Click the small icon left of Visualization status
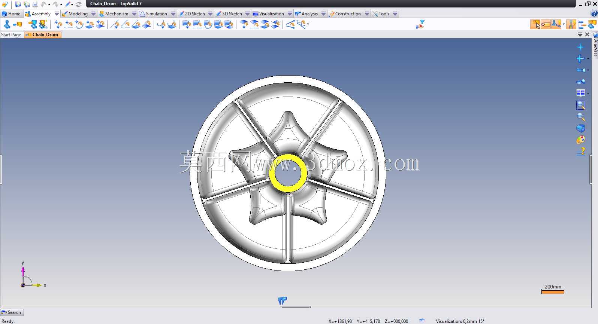The image size is (598, 324). click(x=422, y=321)
